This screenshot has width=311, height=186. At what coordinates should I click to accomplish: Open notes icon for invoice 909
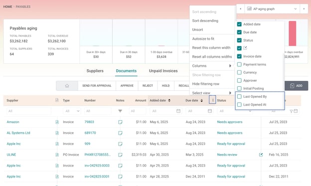point(120,144)
